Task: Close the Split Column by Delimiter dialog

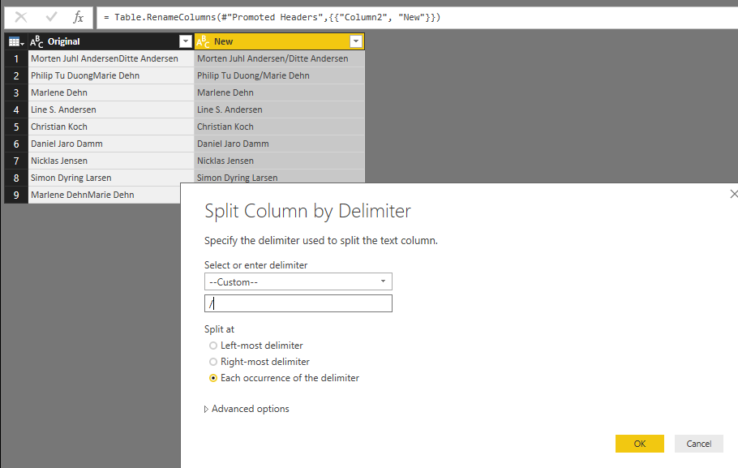Action: tap(733, 194)
